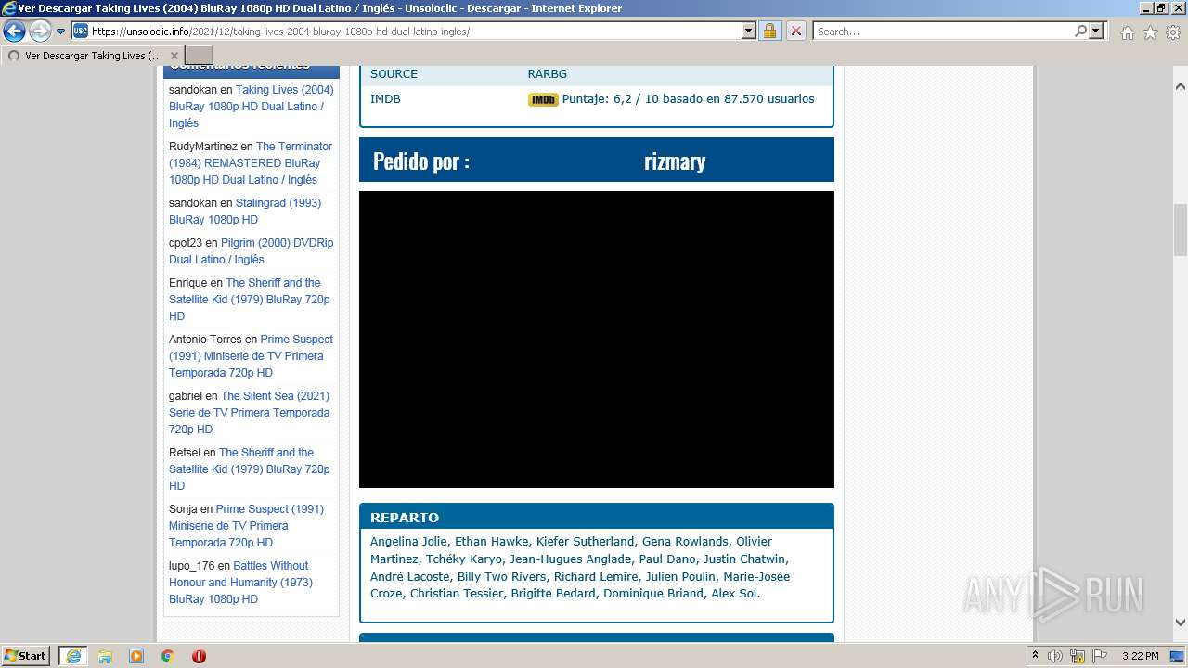
Task: Click the SOURCE row label
Action: coord(394,73)
